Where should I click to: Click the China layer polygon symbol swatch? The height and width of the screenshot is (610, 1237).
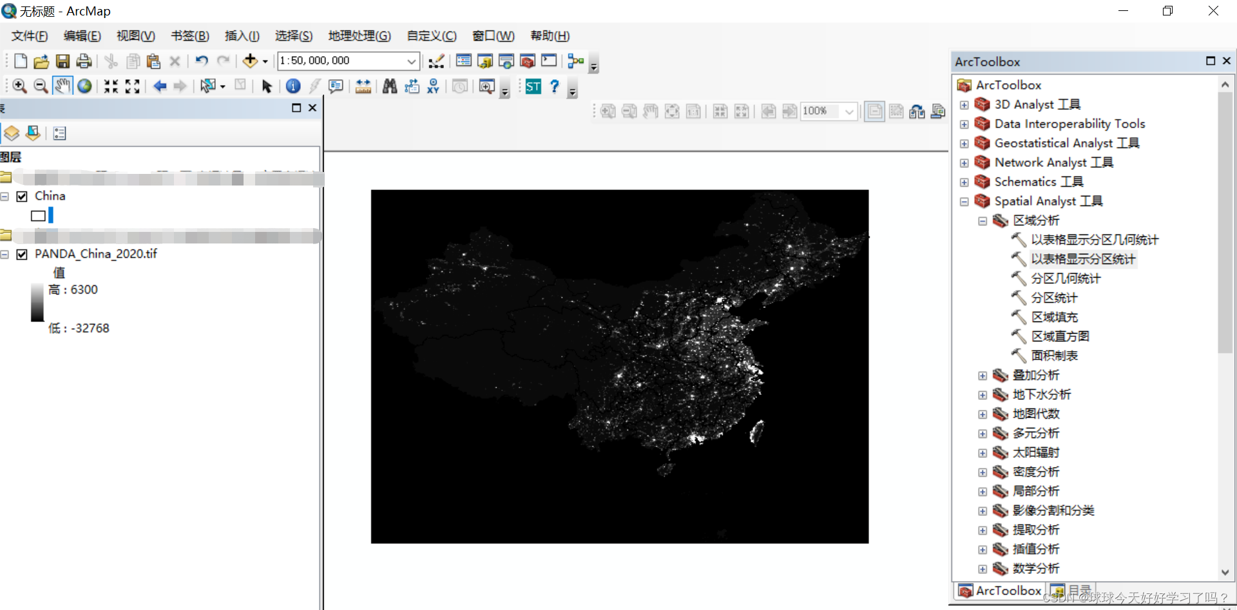point(38,216)
